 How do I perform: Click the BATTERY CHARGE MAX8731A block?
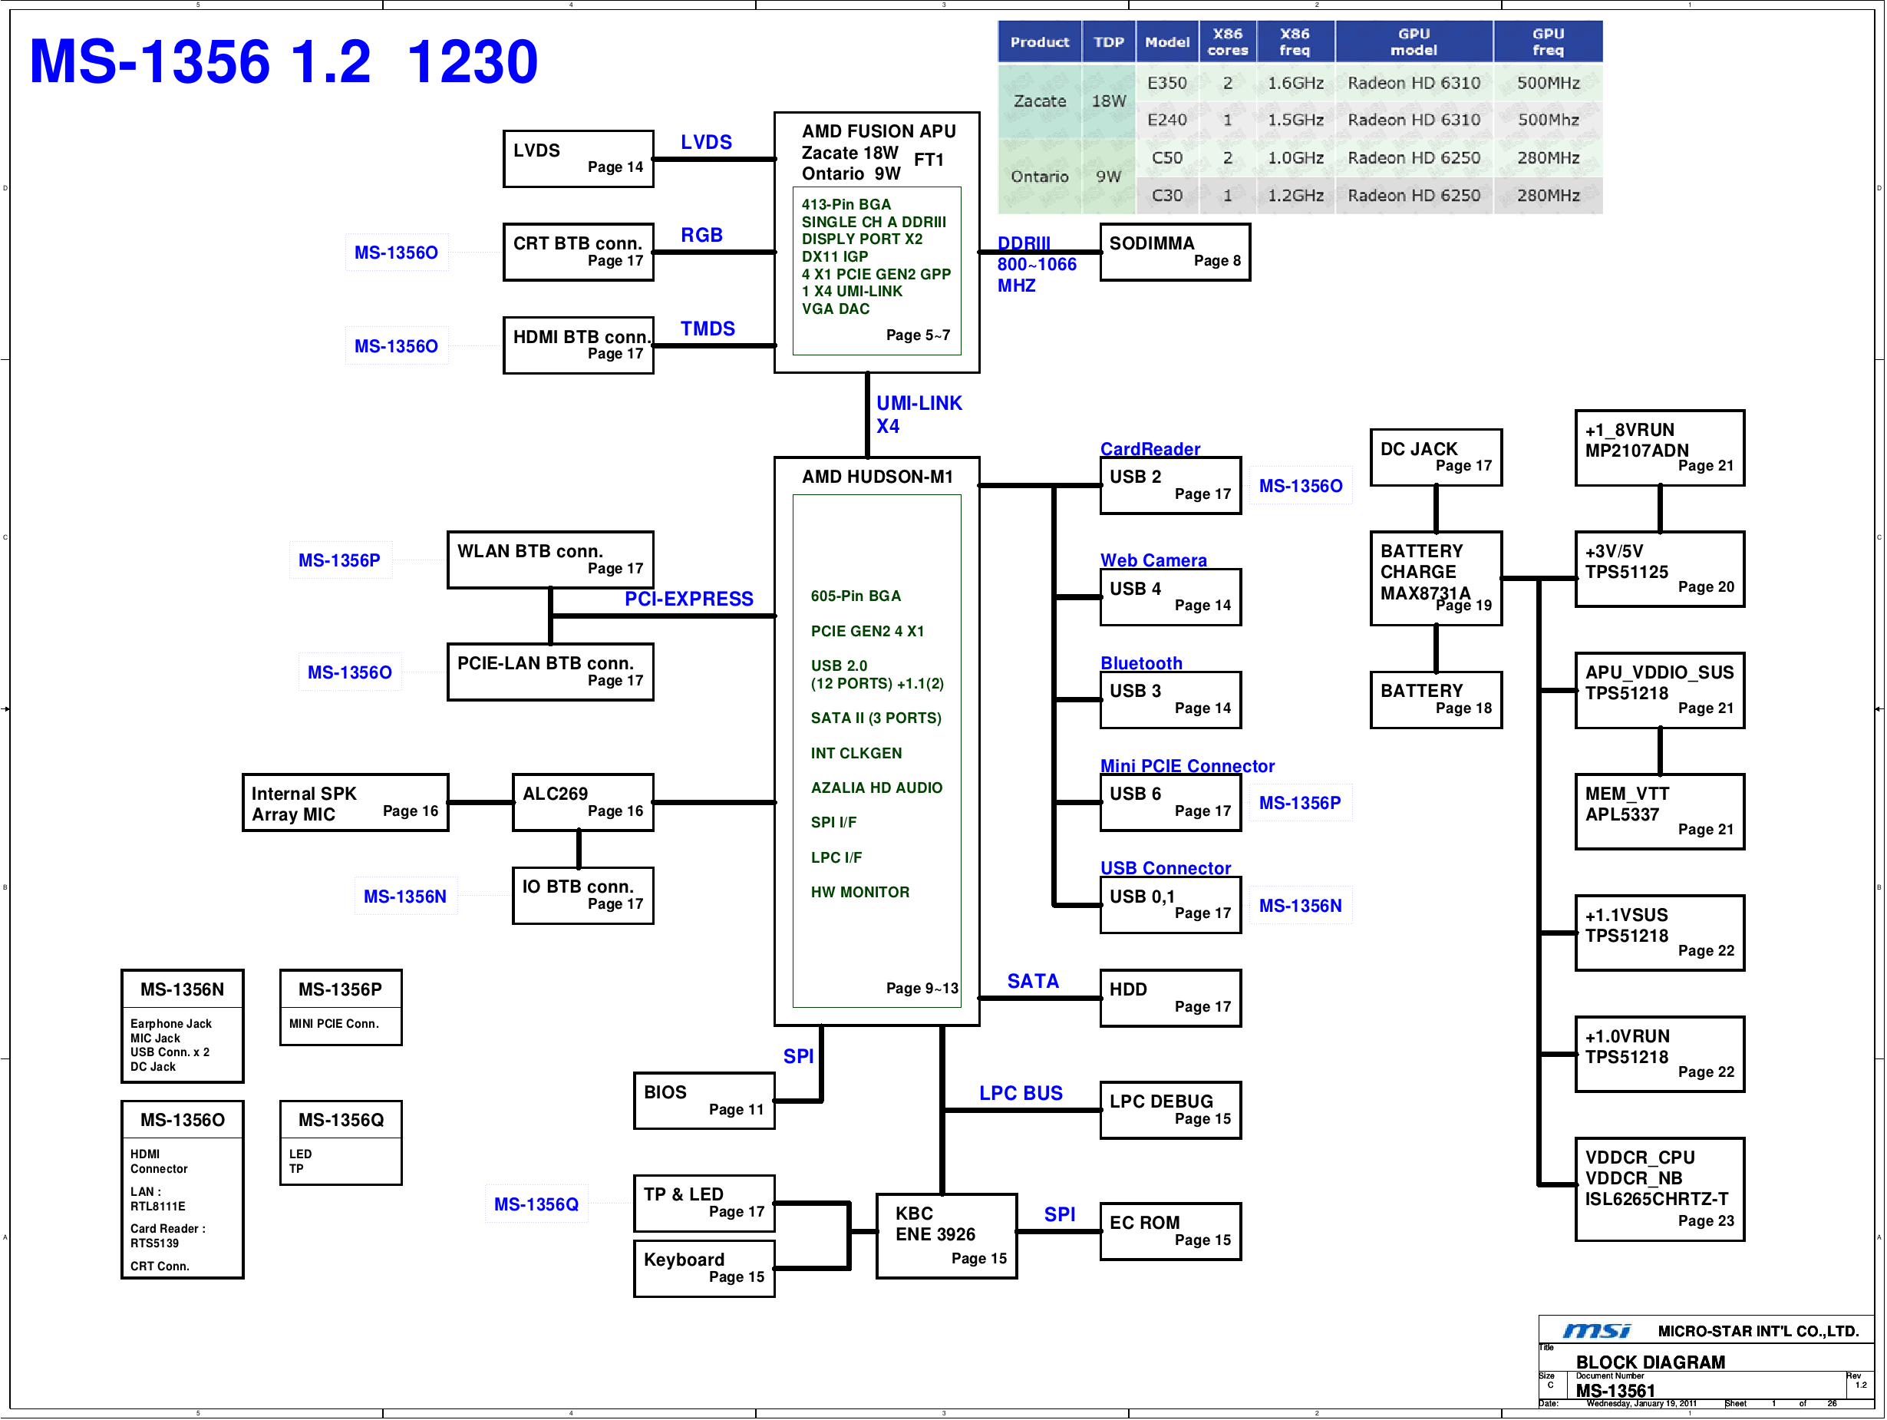click(x=1436, y=579)
